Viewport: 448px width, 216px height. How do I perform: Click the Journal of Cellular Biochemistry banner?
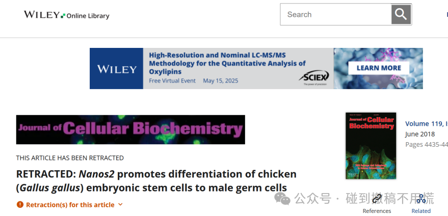(x=130, y=129)
